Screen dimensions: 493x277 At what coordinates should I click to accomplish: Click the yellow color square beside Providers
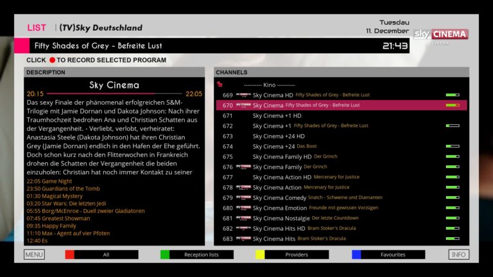tap(260, 255)
